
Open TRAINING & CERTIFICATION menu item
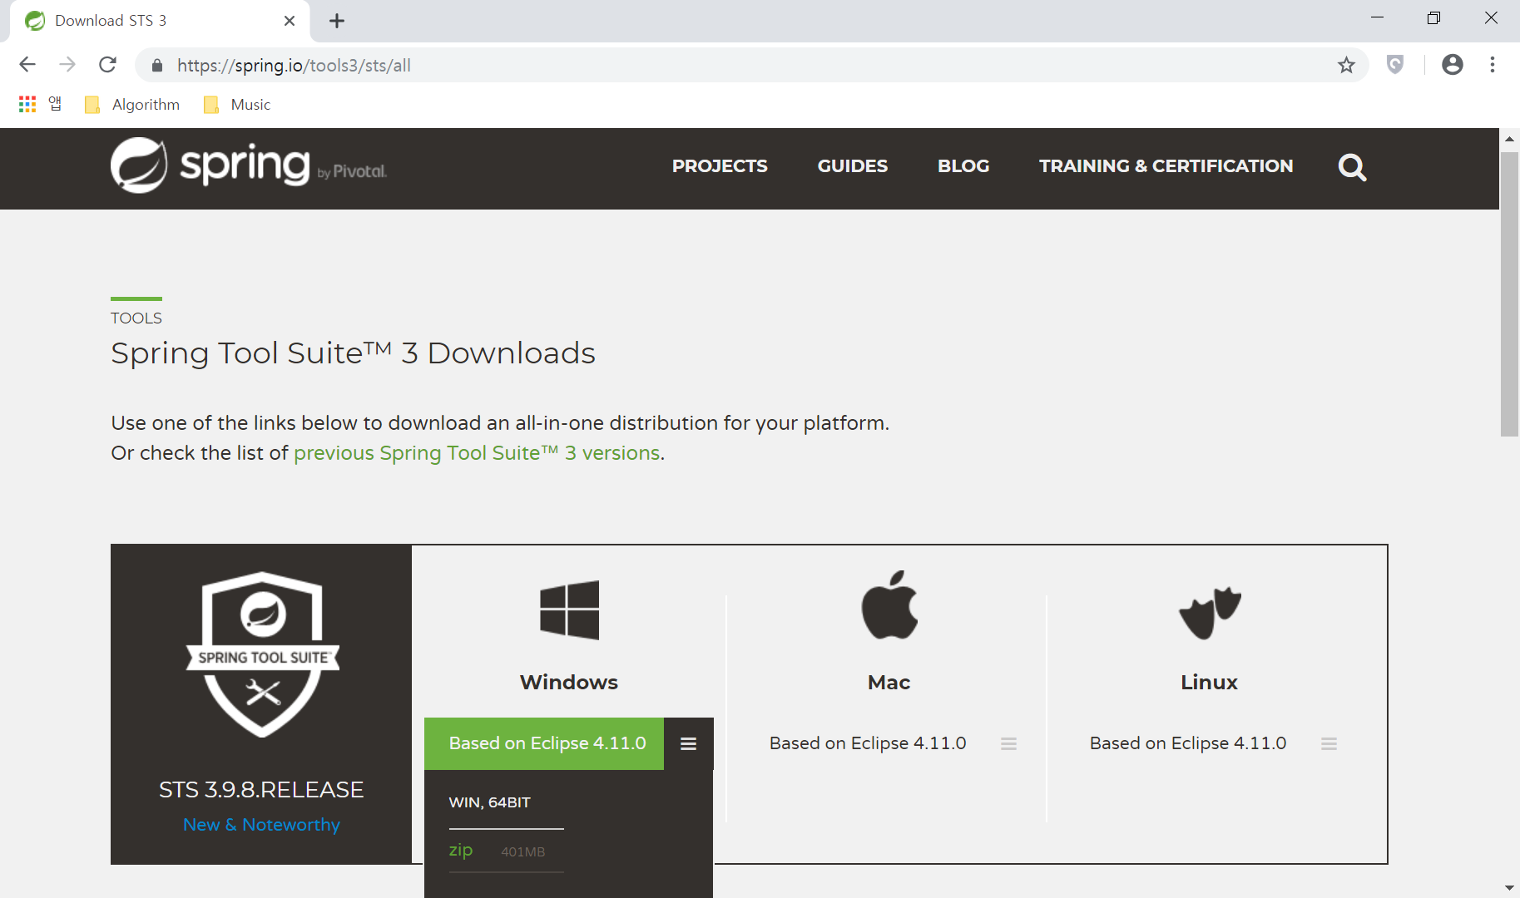coord(1166,166)
